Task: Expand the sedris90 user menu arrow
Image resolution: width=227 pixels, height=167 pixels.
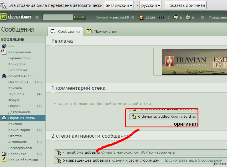Action: pos(133,17)
